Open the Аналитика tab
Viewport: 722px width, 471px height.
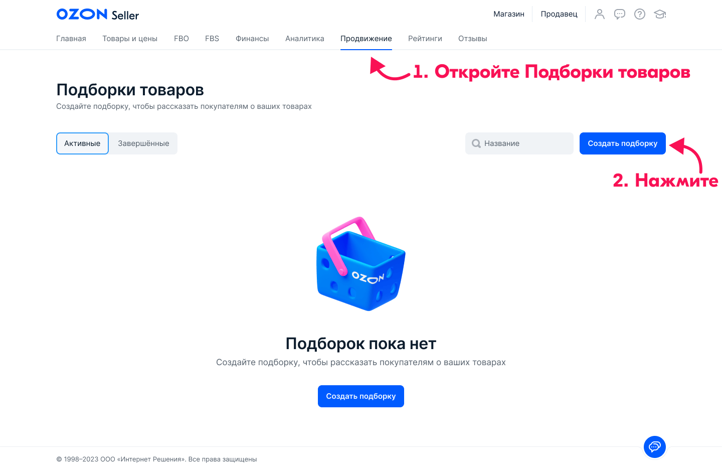tap(305, 39)
